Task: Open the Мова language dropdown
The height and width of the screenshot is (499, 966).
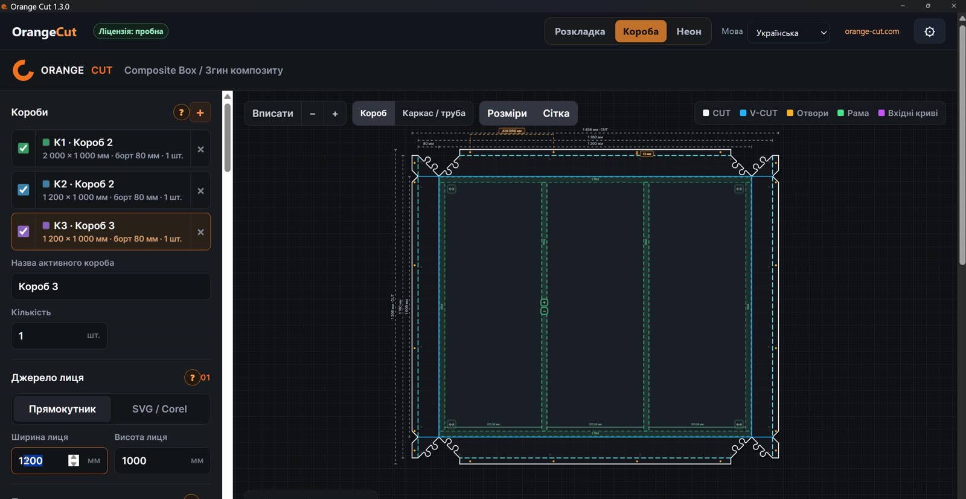Action: (x=788, y=33)
